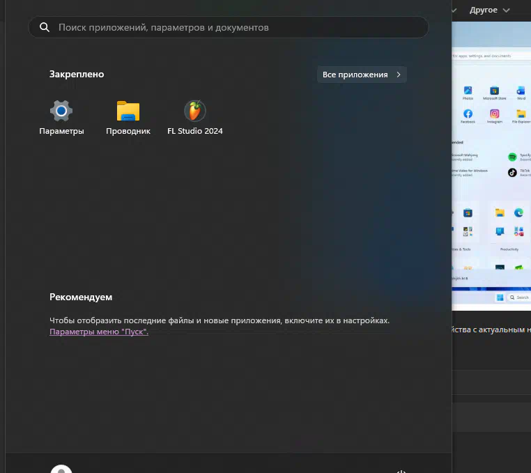The height and width of the screenshot is (473, 531).
Task: Click the power button icon
Action: coord(401,470)
